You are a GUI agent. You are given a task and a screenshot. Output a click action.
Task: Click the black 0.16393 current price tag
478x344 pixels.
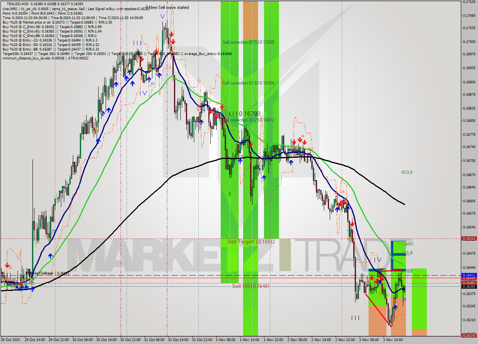(469, 287)
